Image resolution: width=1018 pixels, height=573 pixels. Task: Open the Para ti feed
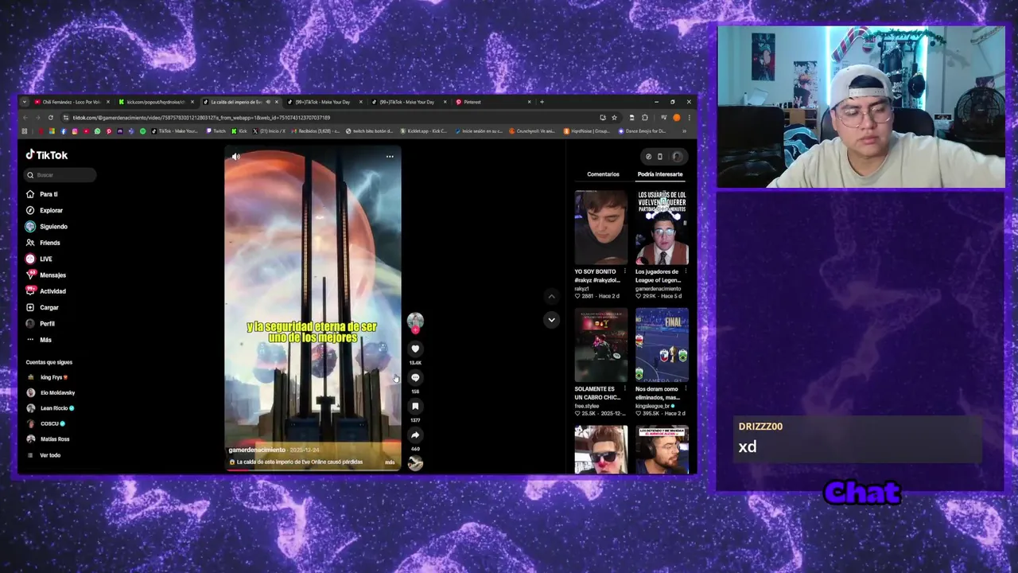click(x=42, y=194)
